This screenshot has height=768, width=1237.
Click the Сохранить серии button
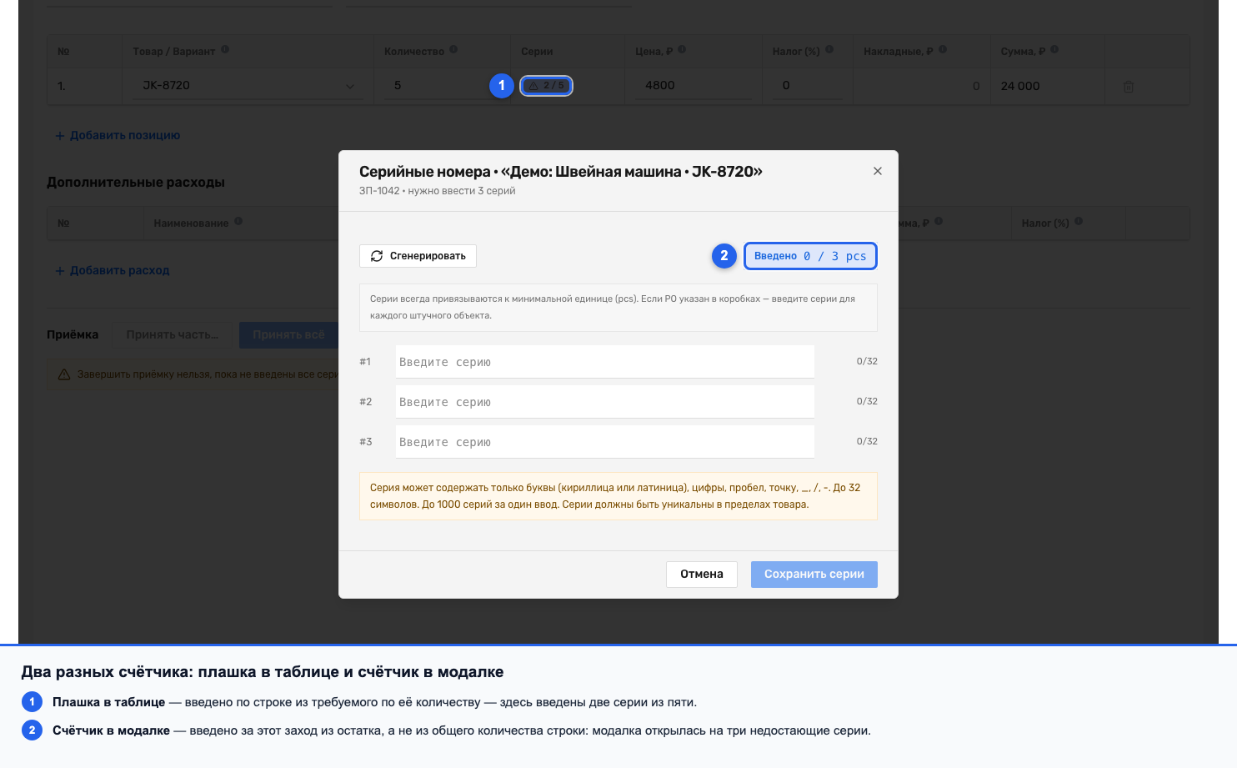click(x=814, y=574)
